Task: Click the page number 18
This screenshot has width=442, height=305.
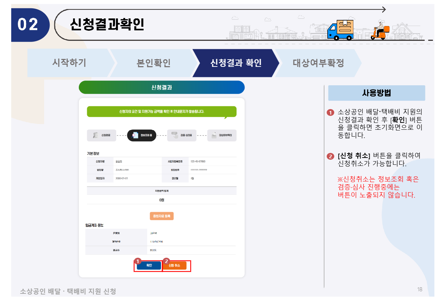Action: (x=420, y=289)
